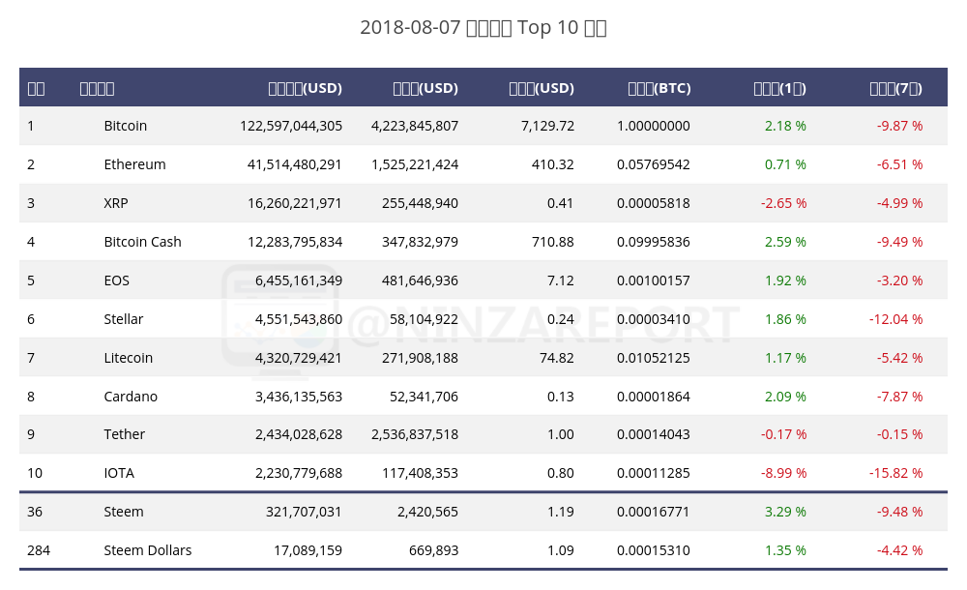Click Bitcoin market cap 122,597,044,305
Screen dimensions: 967x590
(x=291, y=126)
